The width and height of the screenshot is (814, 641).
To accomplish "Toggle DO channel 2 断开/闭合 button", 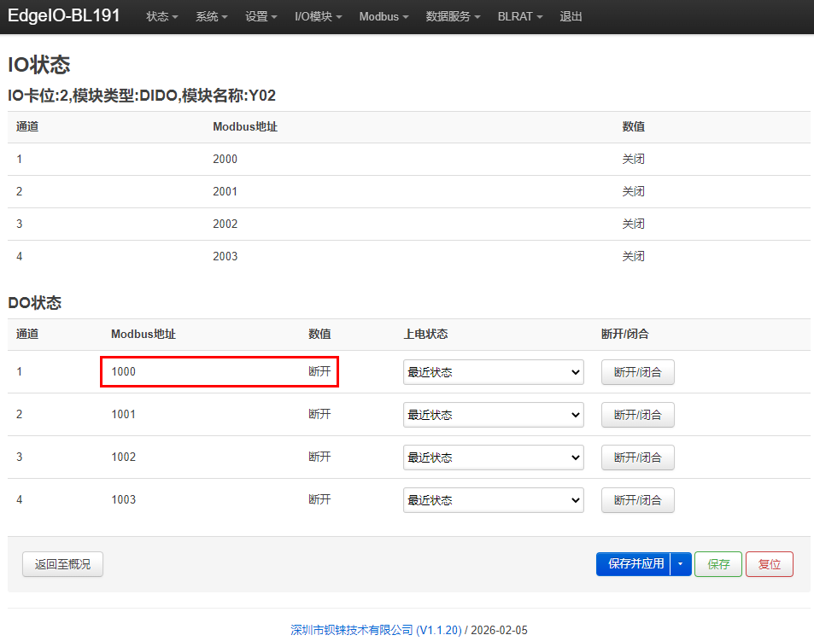I will point(637,414).
